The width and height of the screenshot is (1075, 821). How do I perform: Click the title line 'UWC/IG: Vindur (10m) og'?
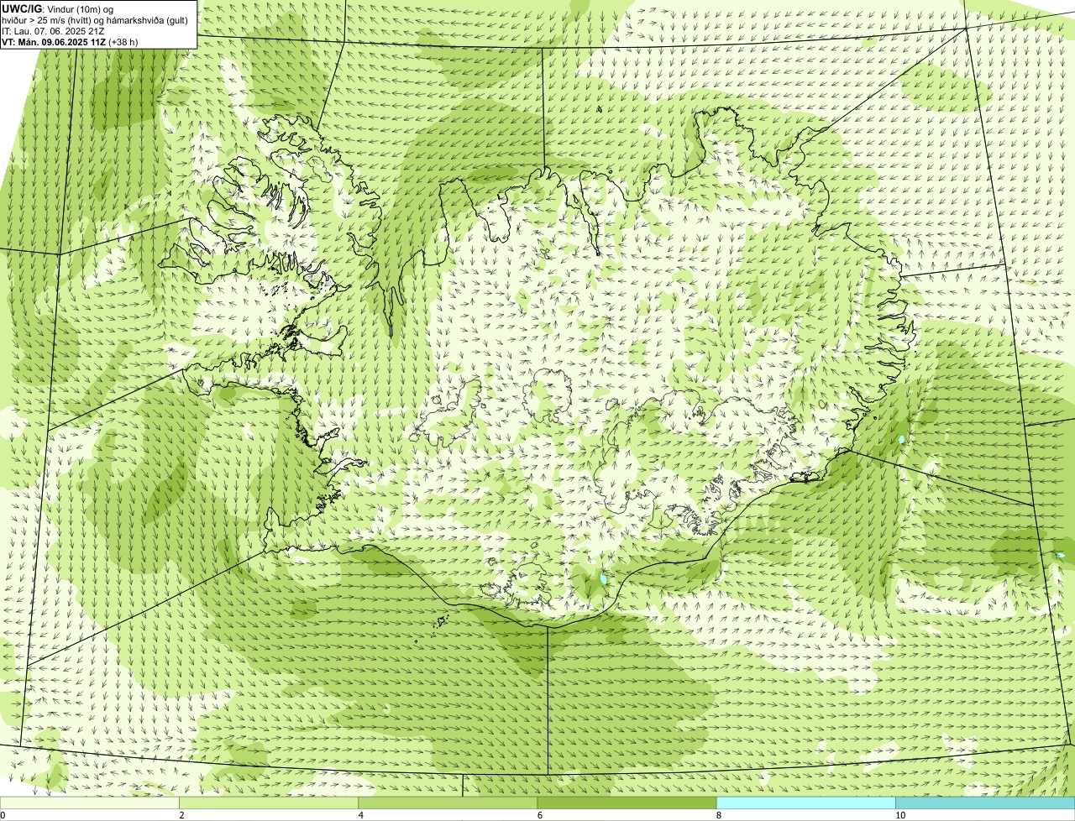pyautogui.click(x=57, y=9)
